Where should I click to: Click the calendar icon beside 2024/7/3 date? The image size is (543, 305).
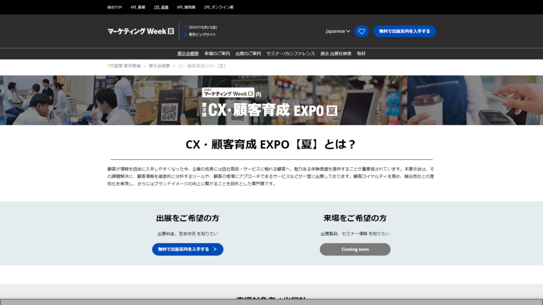click(185, 28)
